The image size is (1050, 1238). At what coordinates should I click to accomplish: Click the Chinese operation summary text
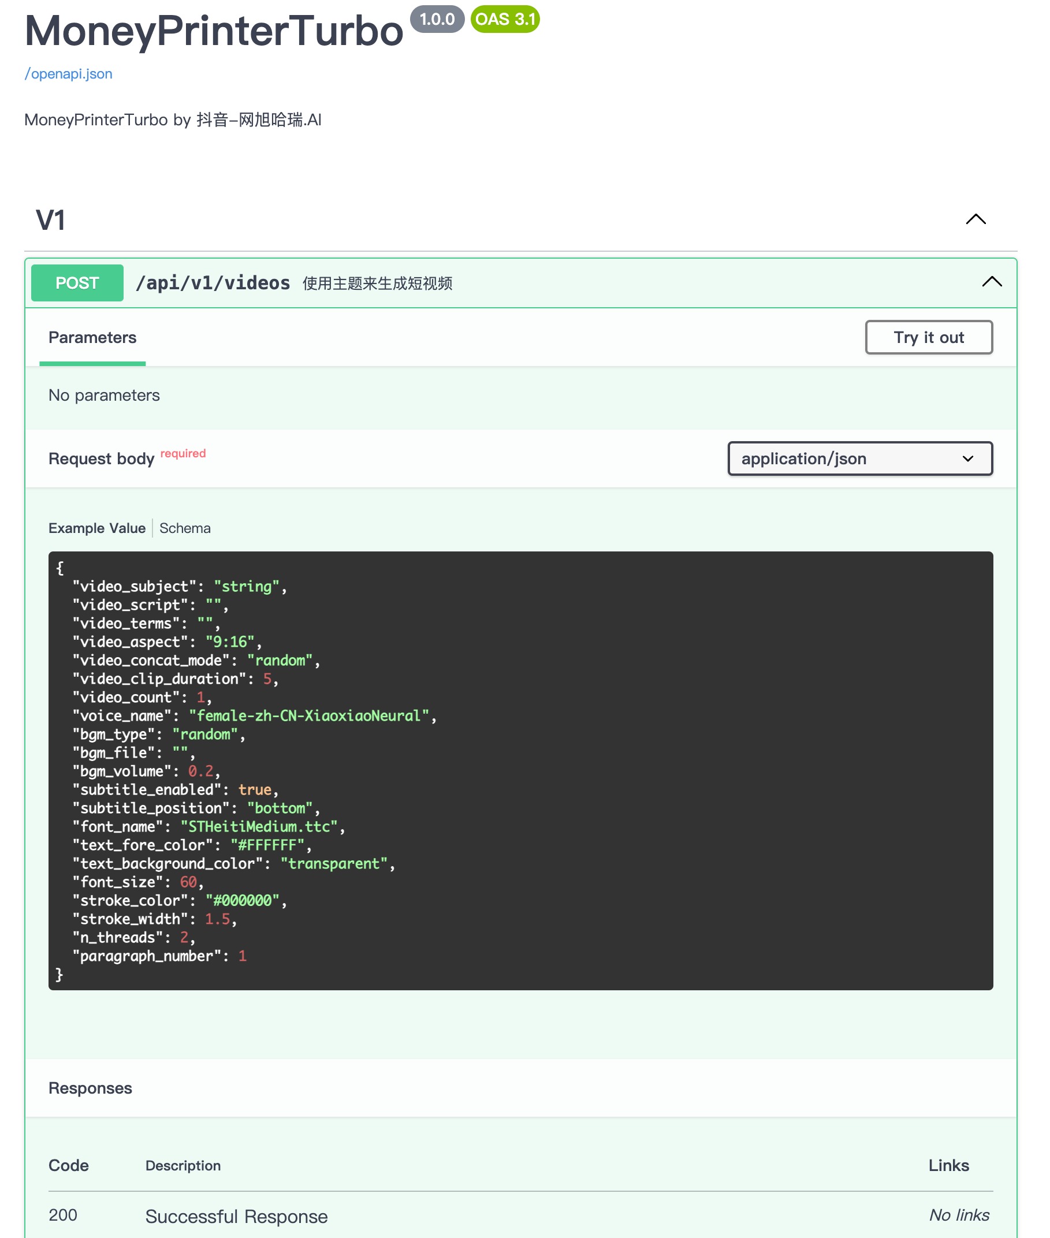(377, 284)
